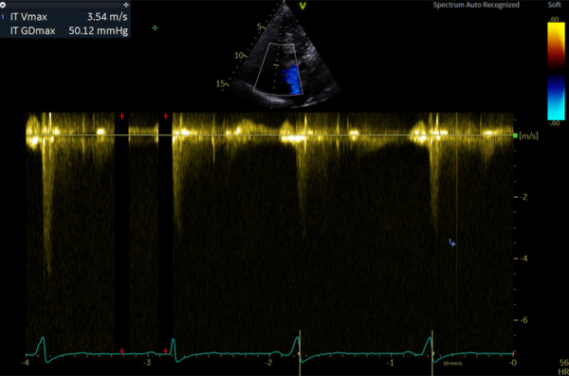This screenshot has width=569, height=376.
Task: Click the 50 mm/s sweep speed label
Action: [x=452, y=364]
